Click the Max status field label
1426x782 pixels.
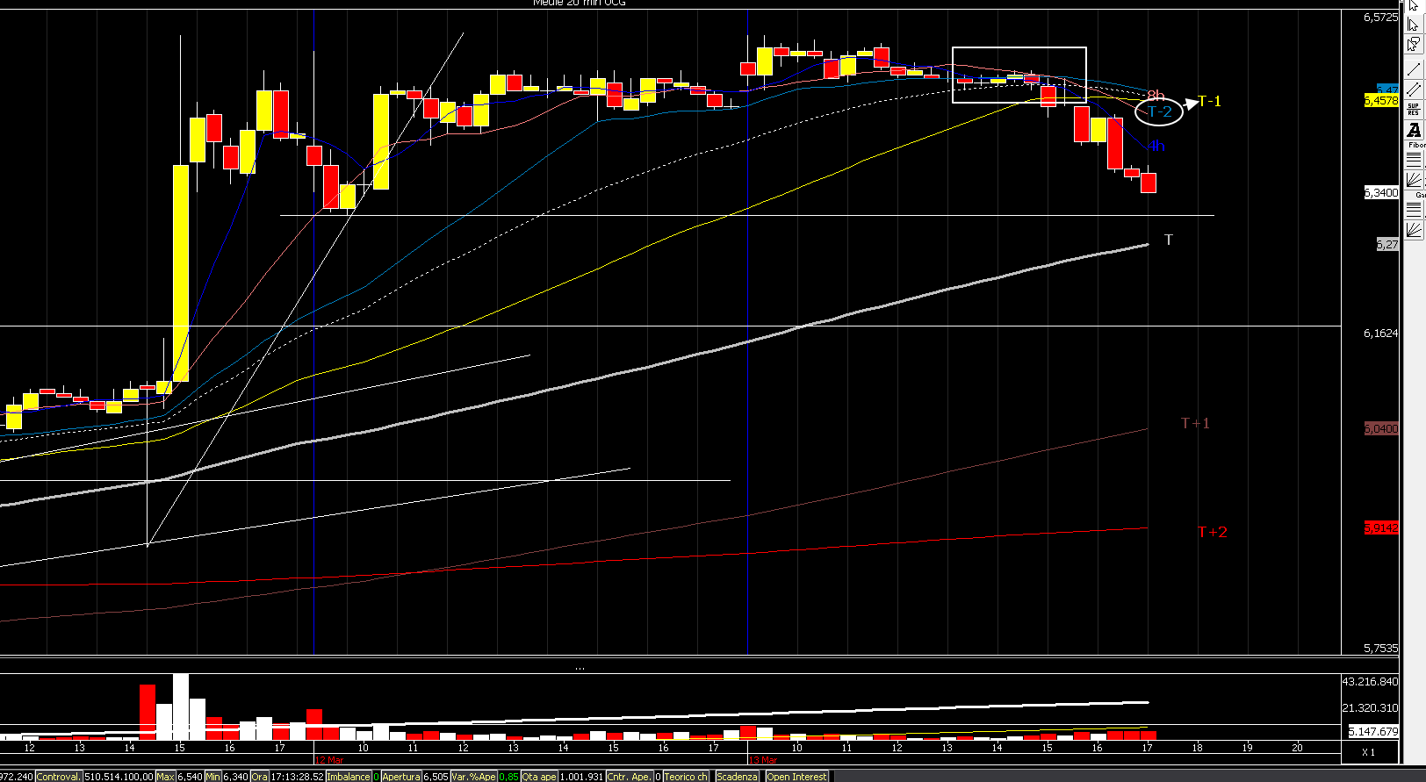tap(166, 777)
